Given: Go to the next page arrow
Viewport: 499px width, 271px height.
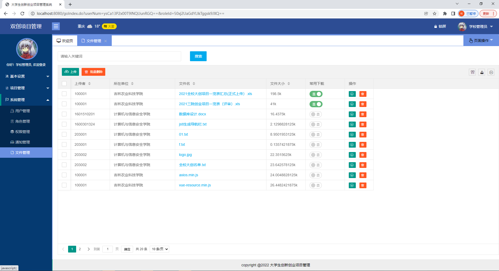Looking at the screenshot, I should [89, 249].
